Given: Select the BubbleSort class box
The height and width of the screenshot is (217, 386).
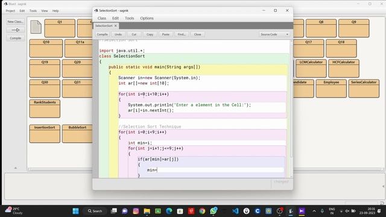Looking at the screenshot, I should click(77, 134).
